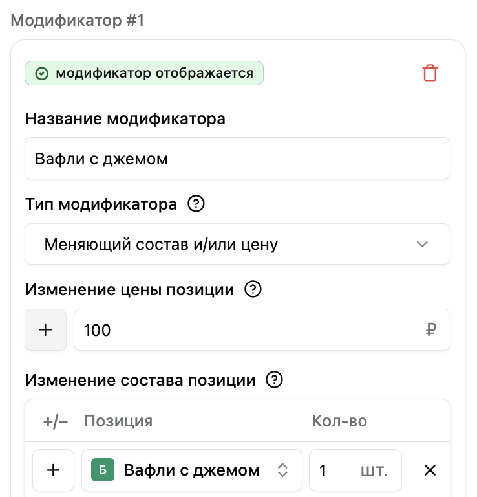This screenshot has height=497, width=477.
Task: Click the help icon beside 'Изменение состава позиции'
Action: [x=274, y=379]
